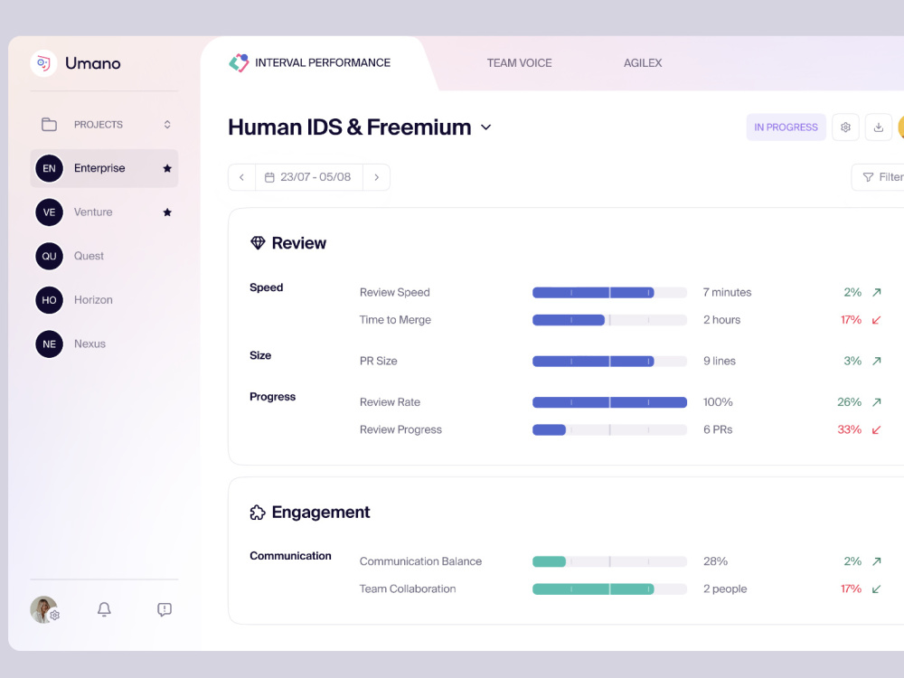Select the Review Speed metric label
Viewport: 904px width, 678px height.
coord(395,292)
